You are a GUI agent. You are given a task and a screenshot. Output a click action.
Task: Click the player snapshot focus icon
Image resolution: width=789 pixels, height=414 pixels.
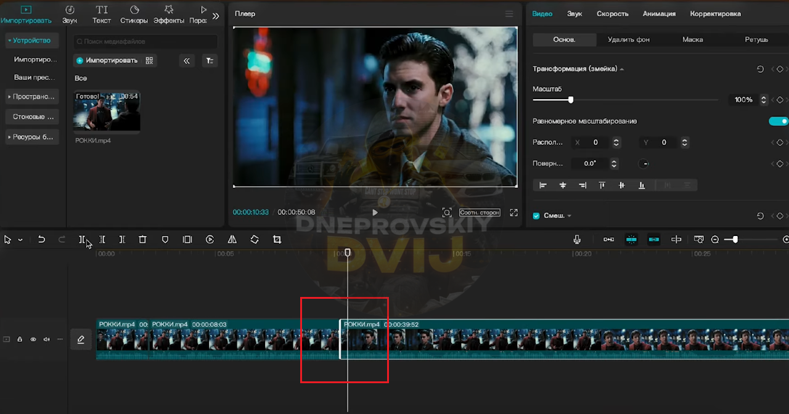(x=447, y=213)
